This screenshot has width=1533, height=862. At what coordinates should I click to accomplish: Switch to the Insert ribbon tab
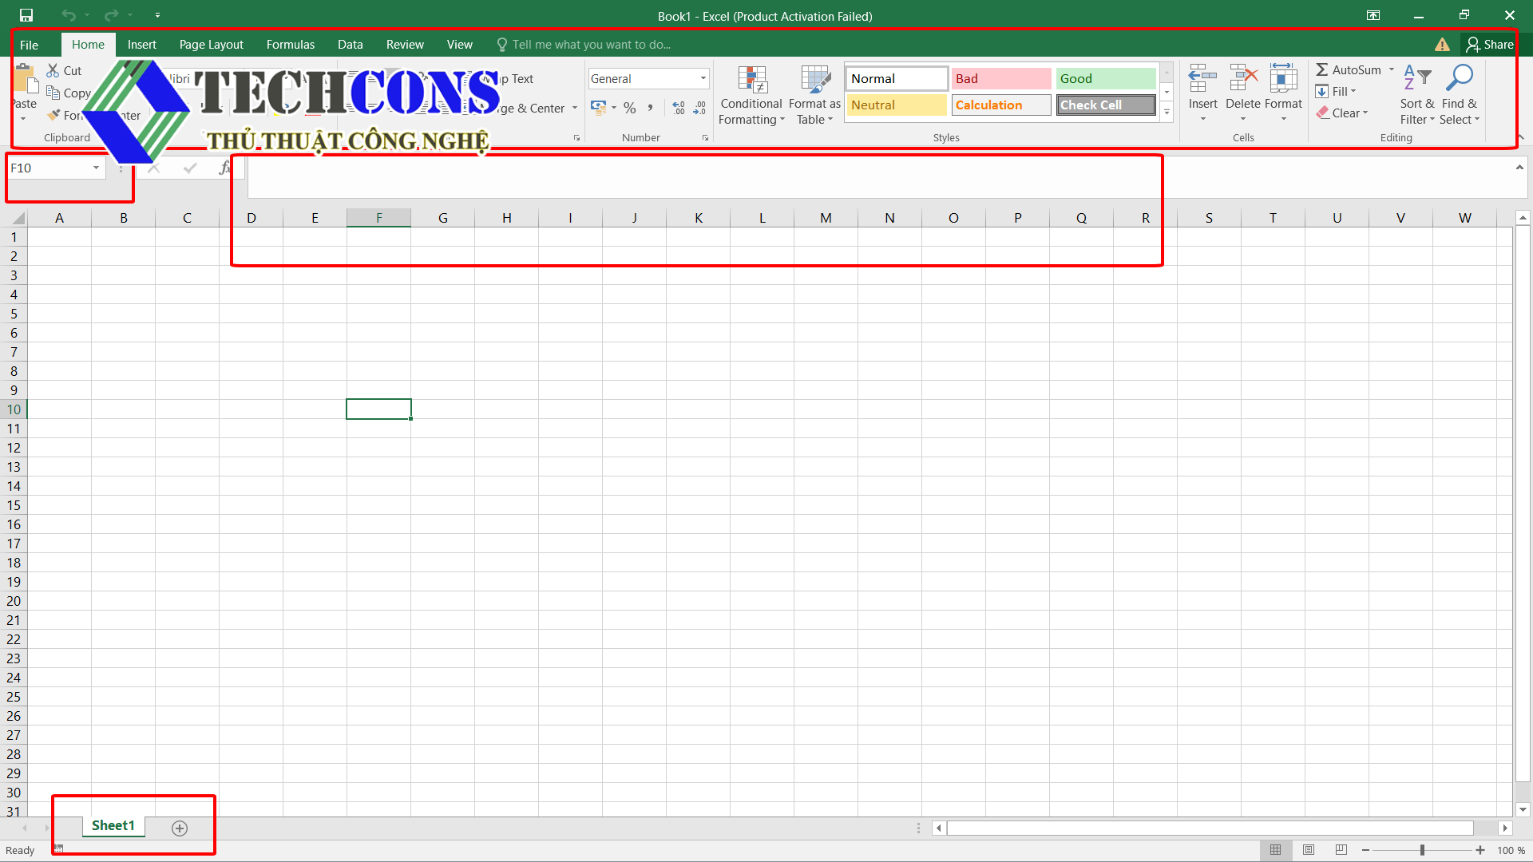tap(141, 45)
